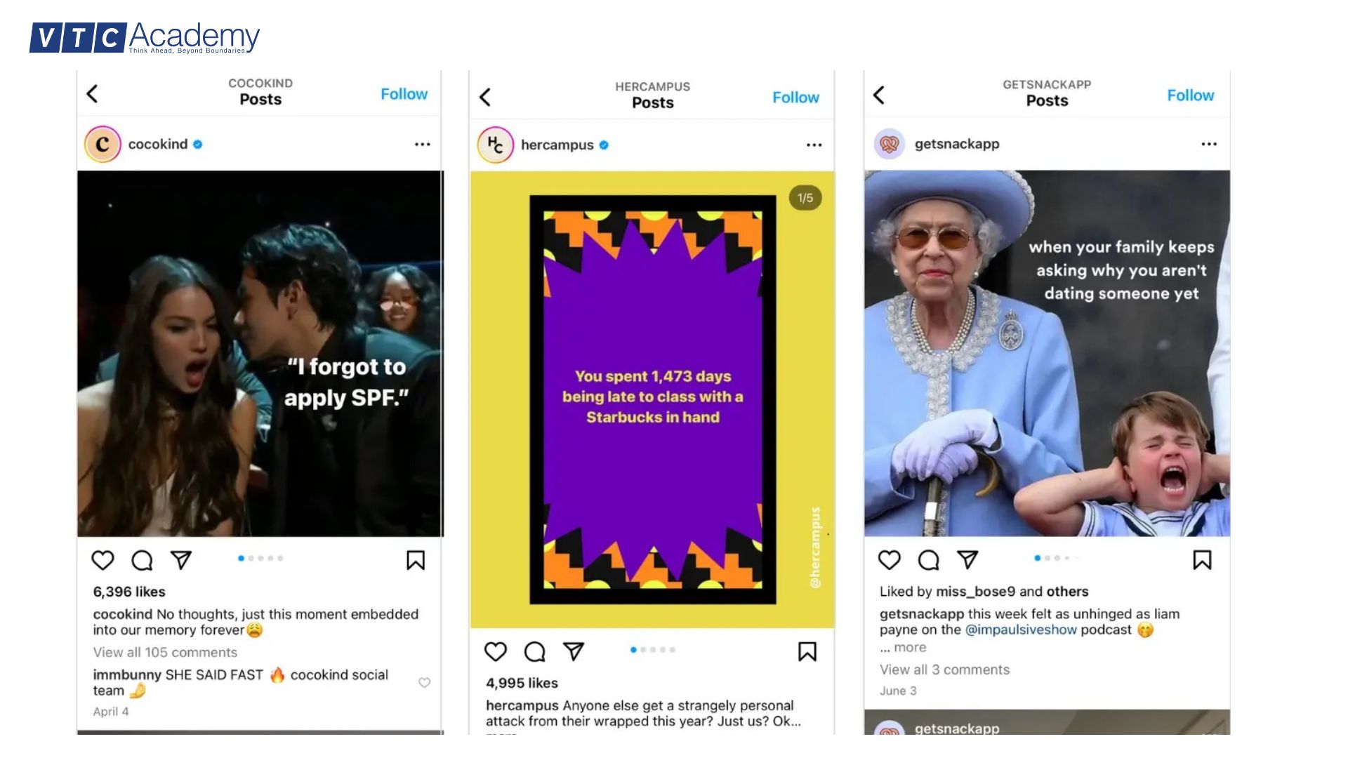Open the getsnackapp post options menu
Image resolution: width=1348 pixels, height=758 pixels.
[x=1209, y=144]
